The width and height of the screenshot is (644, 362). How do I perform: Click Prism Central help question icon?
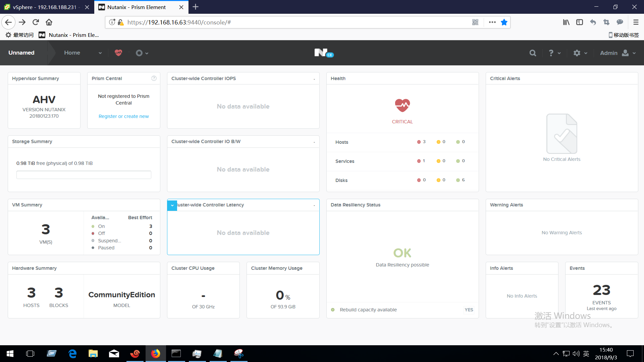154,78
